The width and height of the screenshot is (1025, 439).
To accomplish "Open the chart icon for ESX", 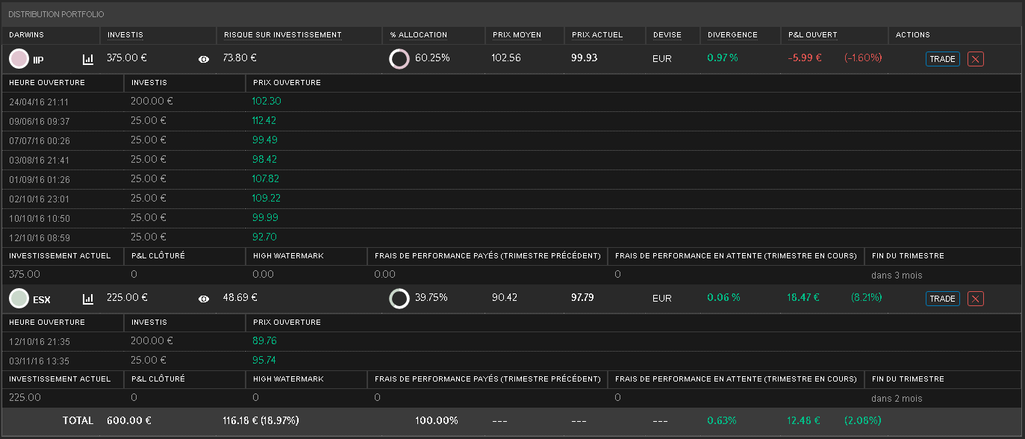I will [x=87, y=299].
